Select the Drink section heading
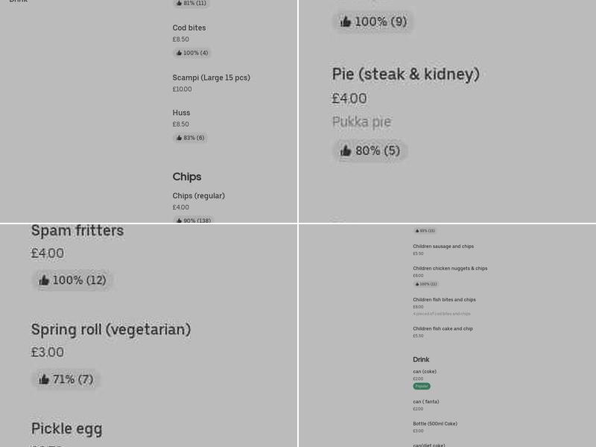596x447 pixels. [x=421, y=359]
